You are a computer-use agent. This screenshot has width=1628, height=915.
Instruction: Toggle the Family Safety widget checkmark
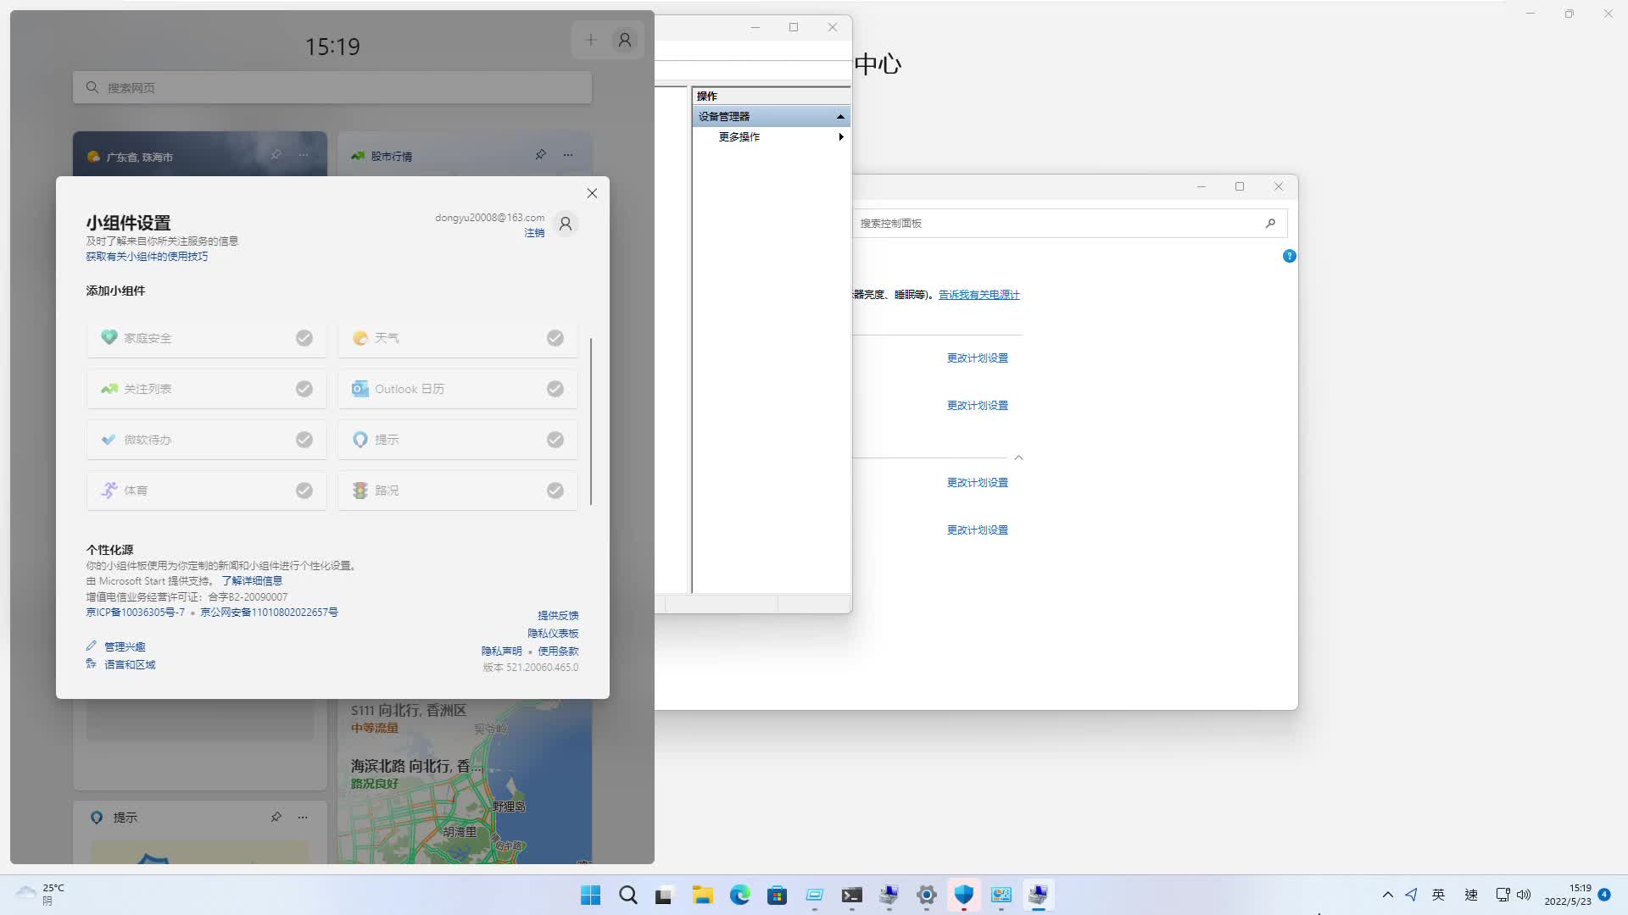click(x=304, y=338)
